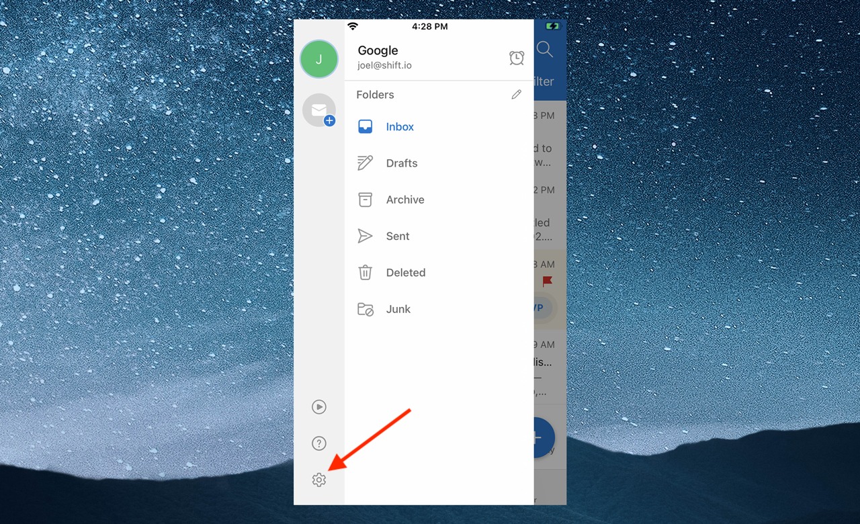Switch to the Inbox folder
This screenshot has width=860, height=524.
pyautogui.click(x=399, y=126)
